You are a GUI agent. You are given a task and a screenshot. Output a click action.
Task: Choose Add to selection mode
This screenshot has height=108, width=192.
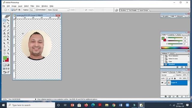point(14,10)
